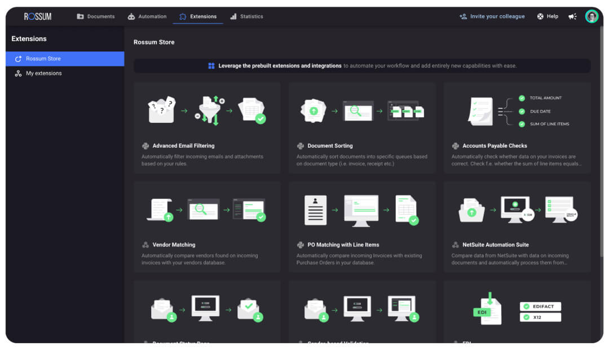Click the Rossum Store sidebar icon
Screen dimensions: 609x350
coord(18,59)
